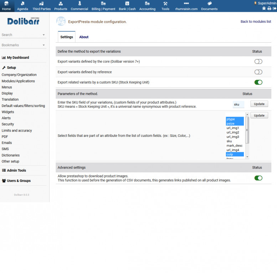Select colp in custom fields list
Screen dimensions: 277x273
[x=235, y=154]
